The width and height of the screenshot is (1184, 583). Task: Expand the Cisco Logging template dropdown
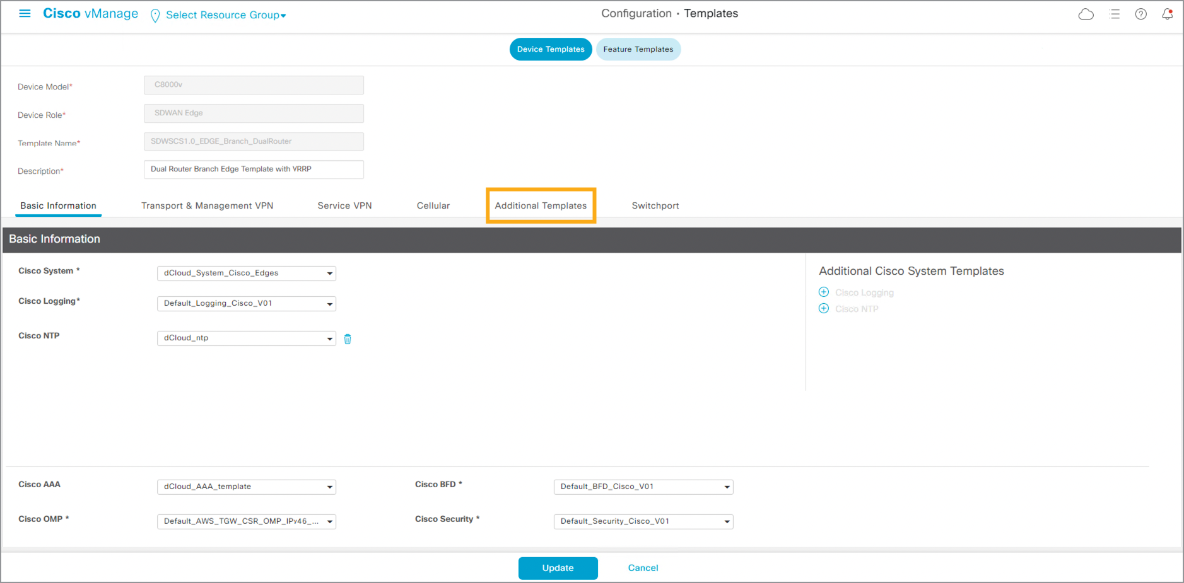246,303
